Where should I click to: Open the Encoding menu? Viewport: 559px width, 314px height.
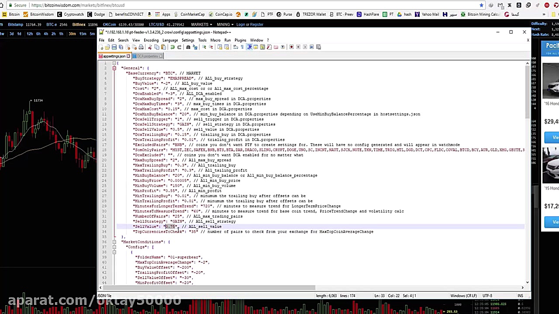(151, 40)
